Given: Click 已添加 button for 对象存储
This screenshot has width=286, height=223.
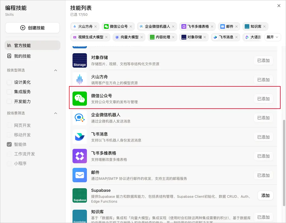Looking at the screenshot, I should pyautogui.click(x=263, y=61).
